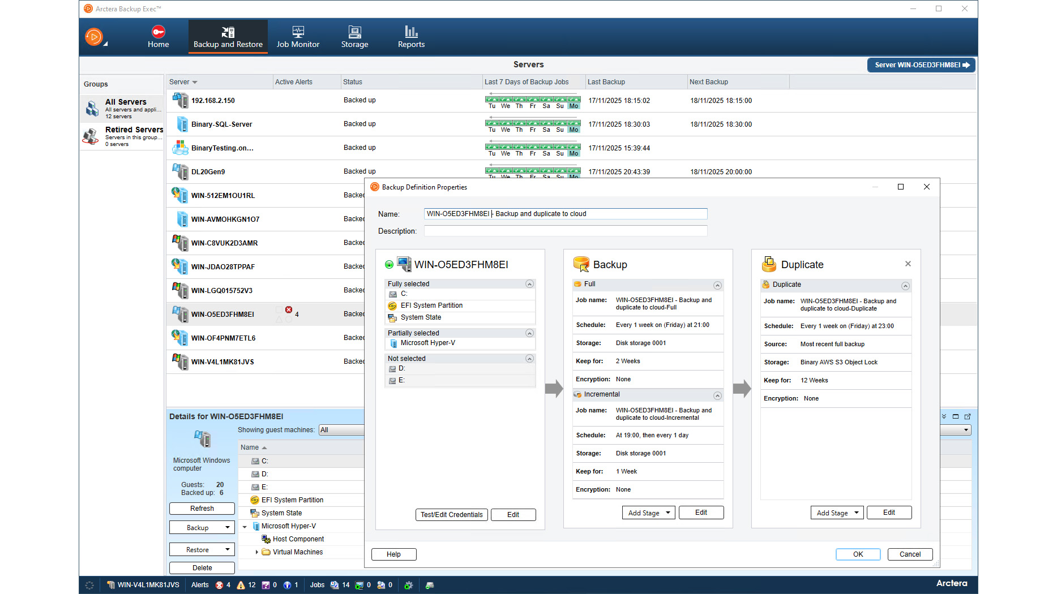The height and width of the screenshot is (594, 1057).
Task: Click the Test/Edit Credentials button
Action: (x=451, y=514)
